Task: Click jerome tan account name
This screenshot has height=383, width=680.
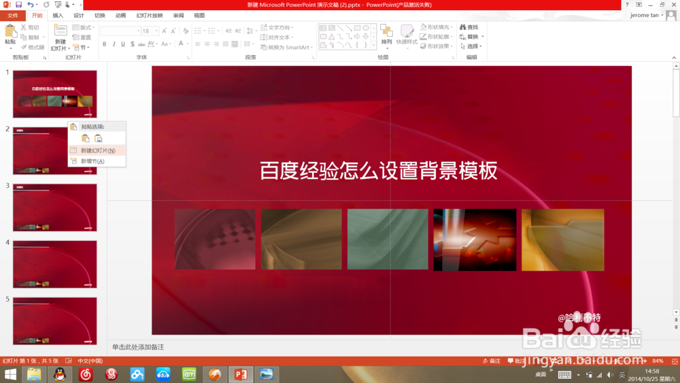Action: (x=645, y=15)
